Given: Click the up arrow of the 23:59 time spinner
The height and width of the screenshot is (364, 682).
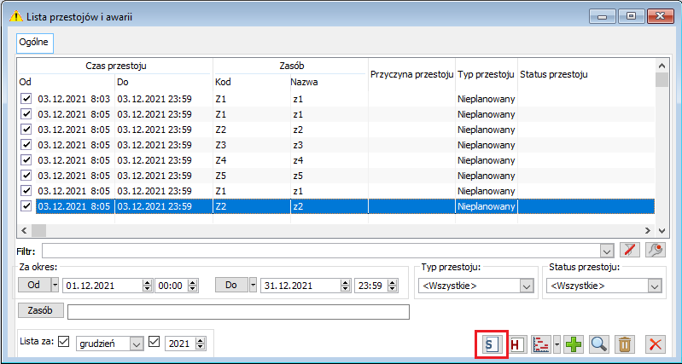Looking at the screenshot, I should (393, 282).
